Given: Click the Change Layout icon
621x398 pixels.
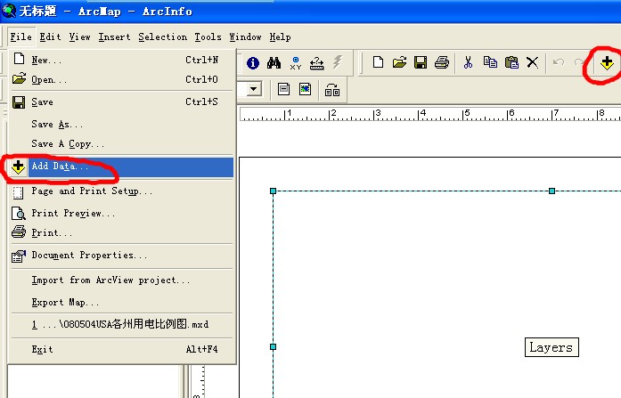Looking at the screenshot, I should click(x=332, y=90).
